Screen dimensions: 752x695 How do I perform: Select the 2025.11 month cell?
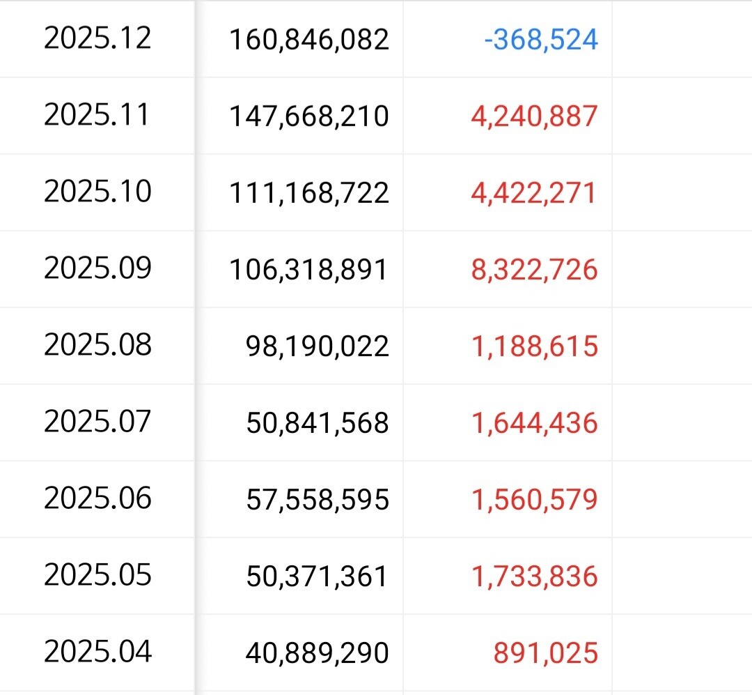coord(97,115)
